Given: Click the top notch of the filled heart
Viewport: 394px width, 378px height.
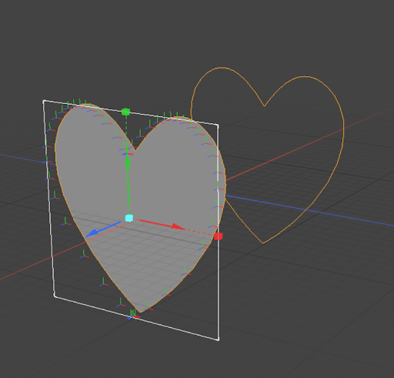Looking at the screenshot, I should tap(135, 150).
